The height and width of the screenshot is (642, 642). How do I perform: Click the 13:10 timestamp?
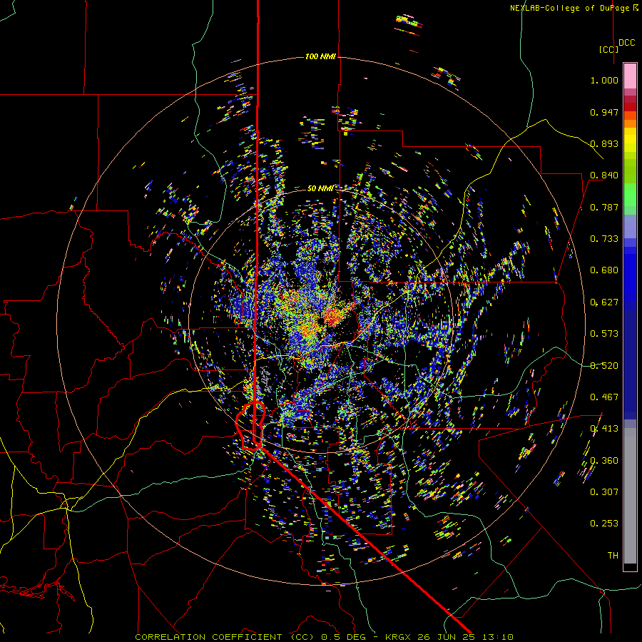click(497, 637)
